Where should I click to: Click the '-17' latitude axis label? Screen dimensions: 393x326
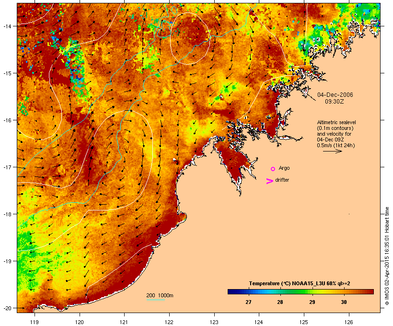click(7, 167)
